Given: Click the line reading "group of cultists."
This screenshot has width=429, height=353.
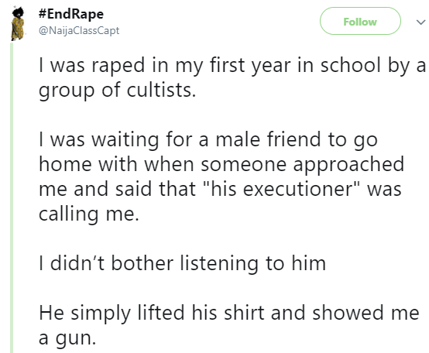Looking at the screenshot, I should 118,91.
